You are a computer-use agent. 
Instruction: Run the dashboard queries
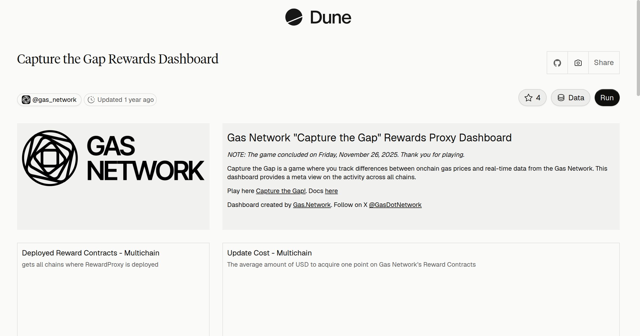pyautogui.click(x=607, y=98)
